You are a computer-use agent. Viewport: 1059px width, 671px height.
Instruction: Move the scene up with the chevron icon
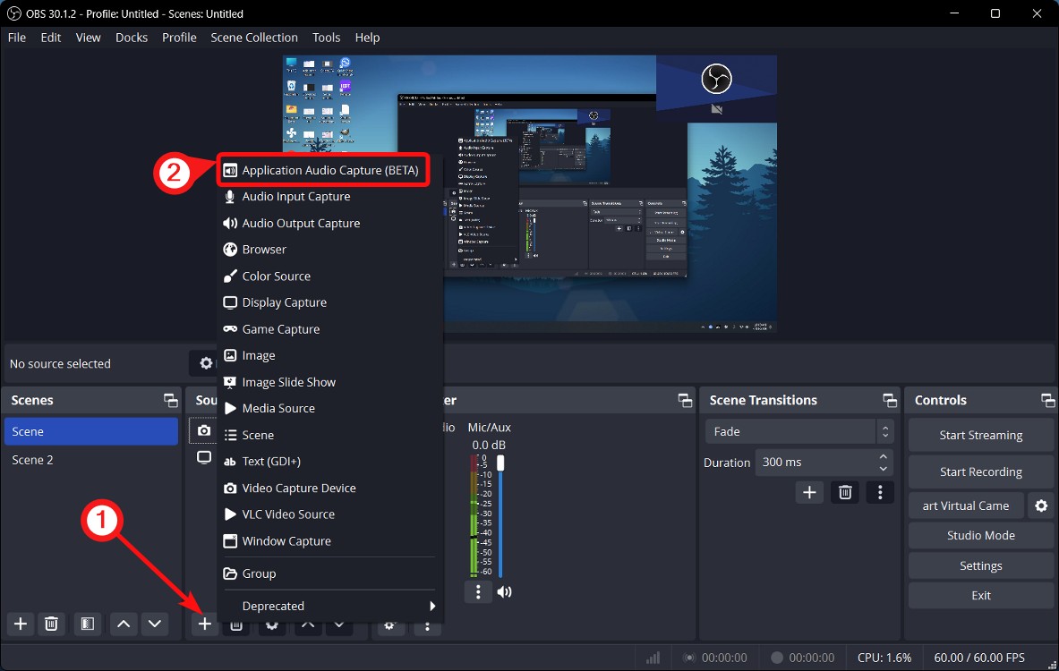[x=124, y=624]
